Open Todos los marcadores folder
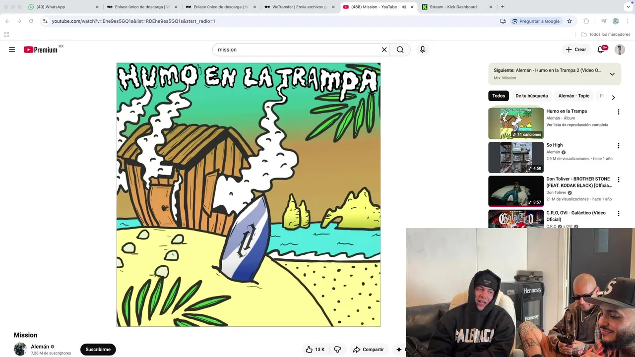The width and height of the screenshot is (635, 357). (x=605, y=34)
